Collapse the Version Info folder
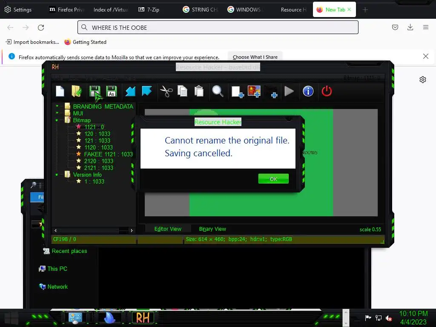436x327 pixels. point(57,175)
